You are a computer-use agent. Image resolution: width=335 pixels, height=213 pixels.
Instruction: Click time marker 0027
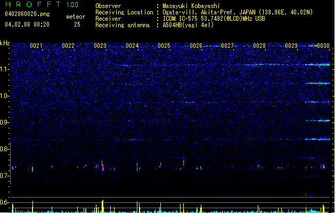(227, 46)
